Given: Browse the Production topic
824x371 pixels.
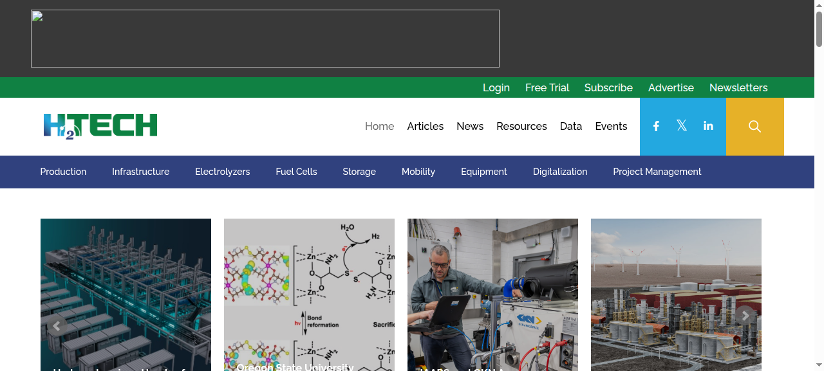Looking at the screenshot, I should 63,172.
